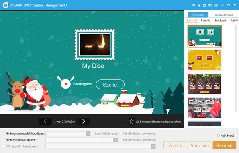
Task: Click the Brennen button
Action: [224, 145]
